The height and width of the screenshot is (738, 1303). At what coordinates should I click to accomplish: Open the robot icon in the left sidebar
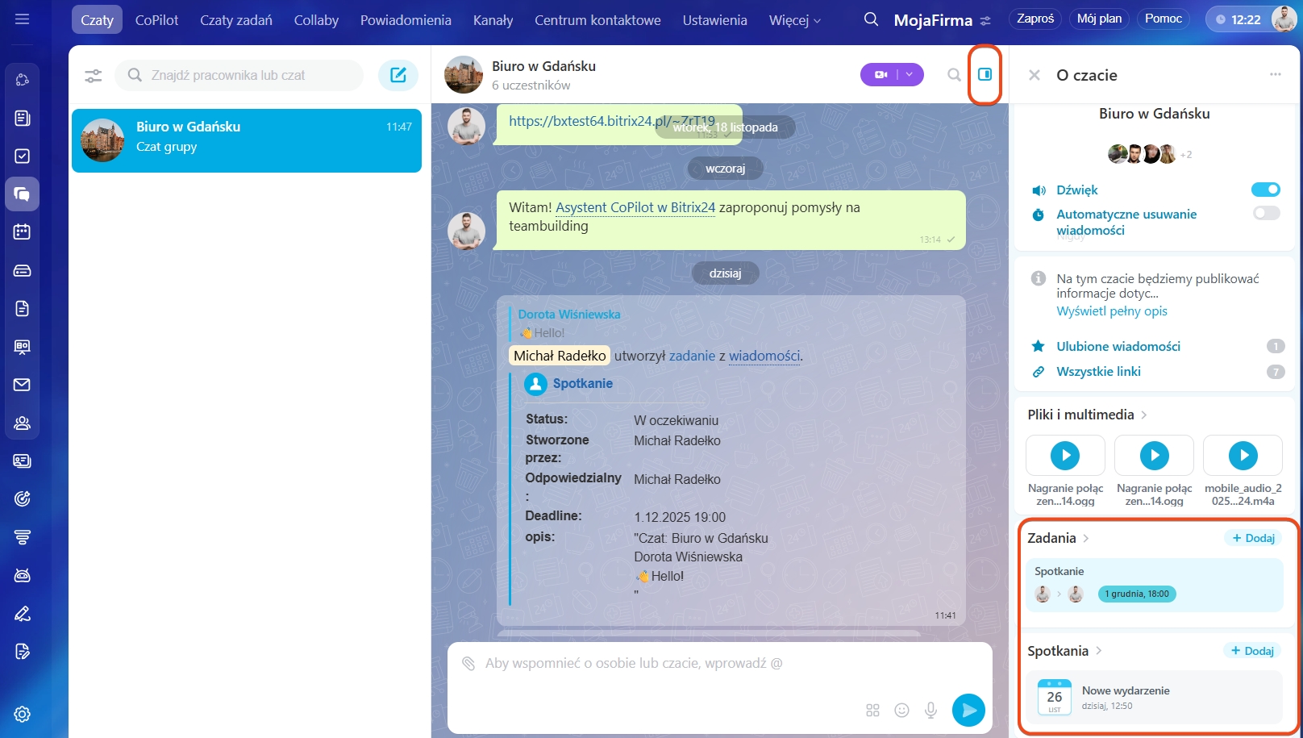(x=23, y=575)
